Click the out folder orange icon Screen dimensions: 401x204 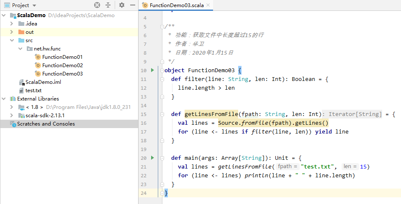point(21,32)
